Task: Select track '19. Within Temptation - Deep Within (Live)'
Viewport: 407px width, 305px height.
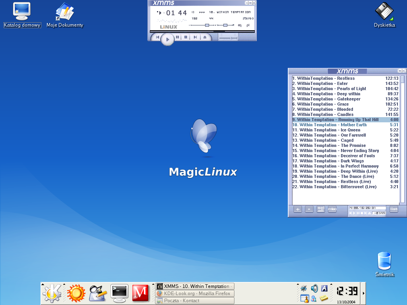Action: (345, 172)
